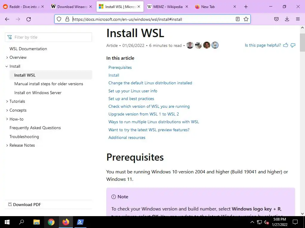Reload the current page
305x228 pixels.
(29, 19)
